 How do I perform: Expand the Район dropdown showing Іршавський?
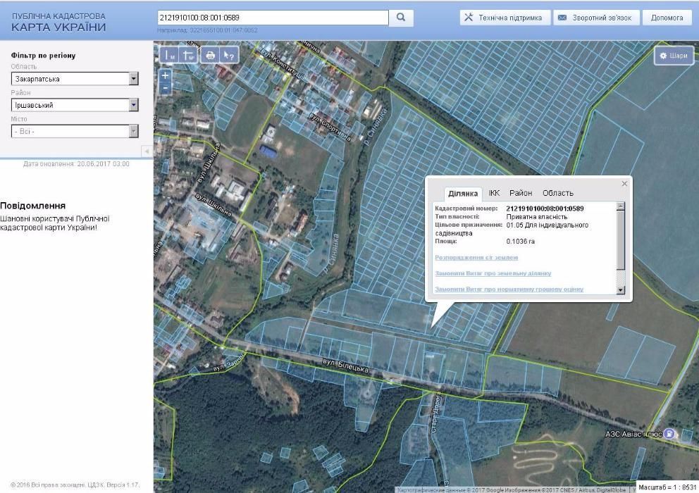[134, 105]
